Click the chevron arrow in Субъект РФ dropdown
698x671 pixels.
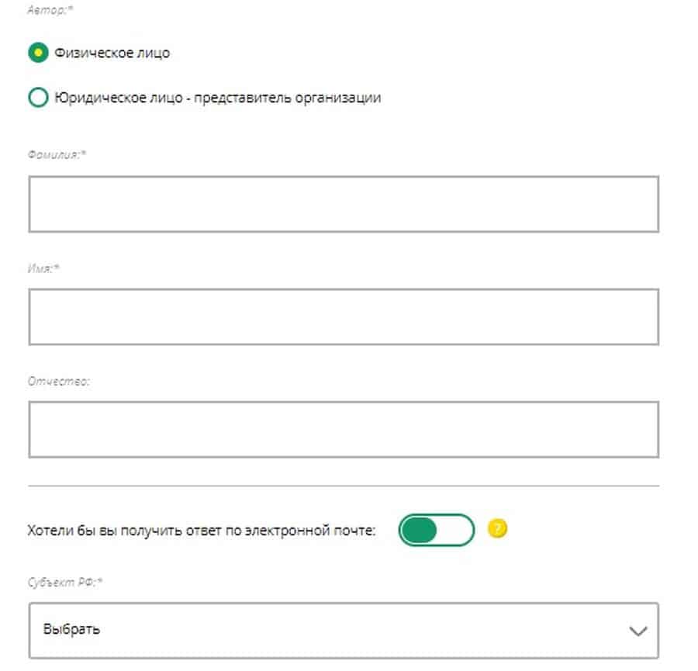(638, 631)
